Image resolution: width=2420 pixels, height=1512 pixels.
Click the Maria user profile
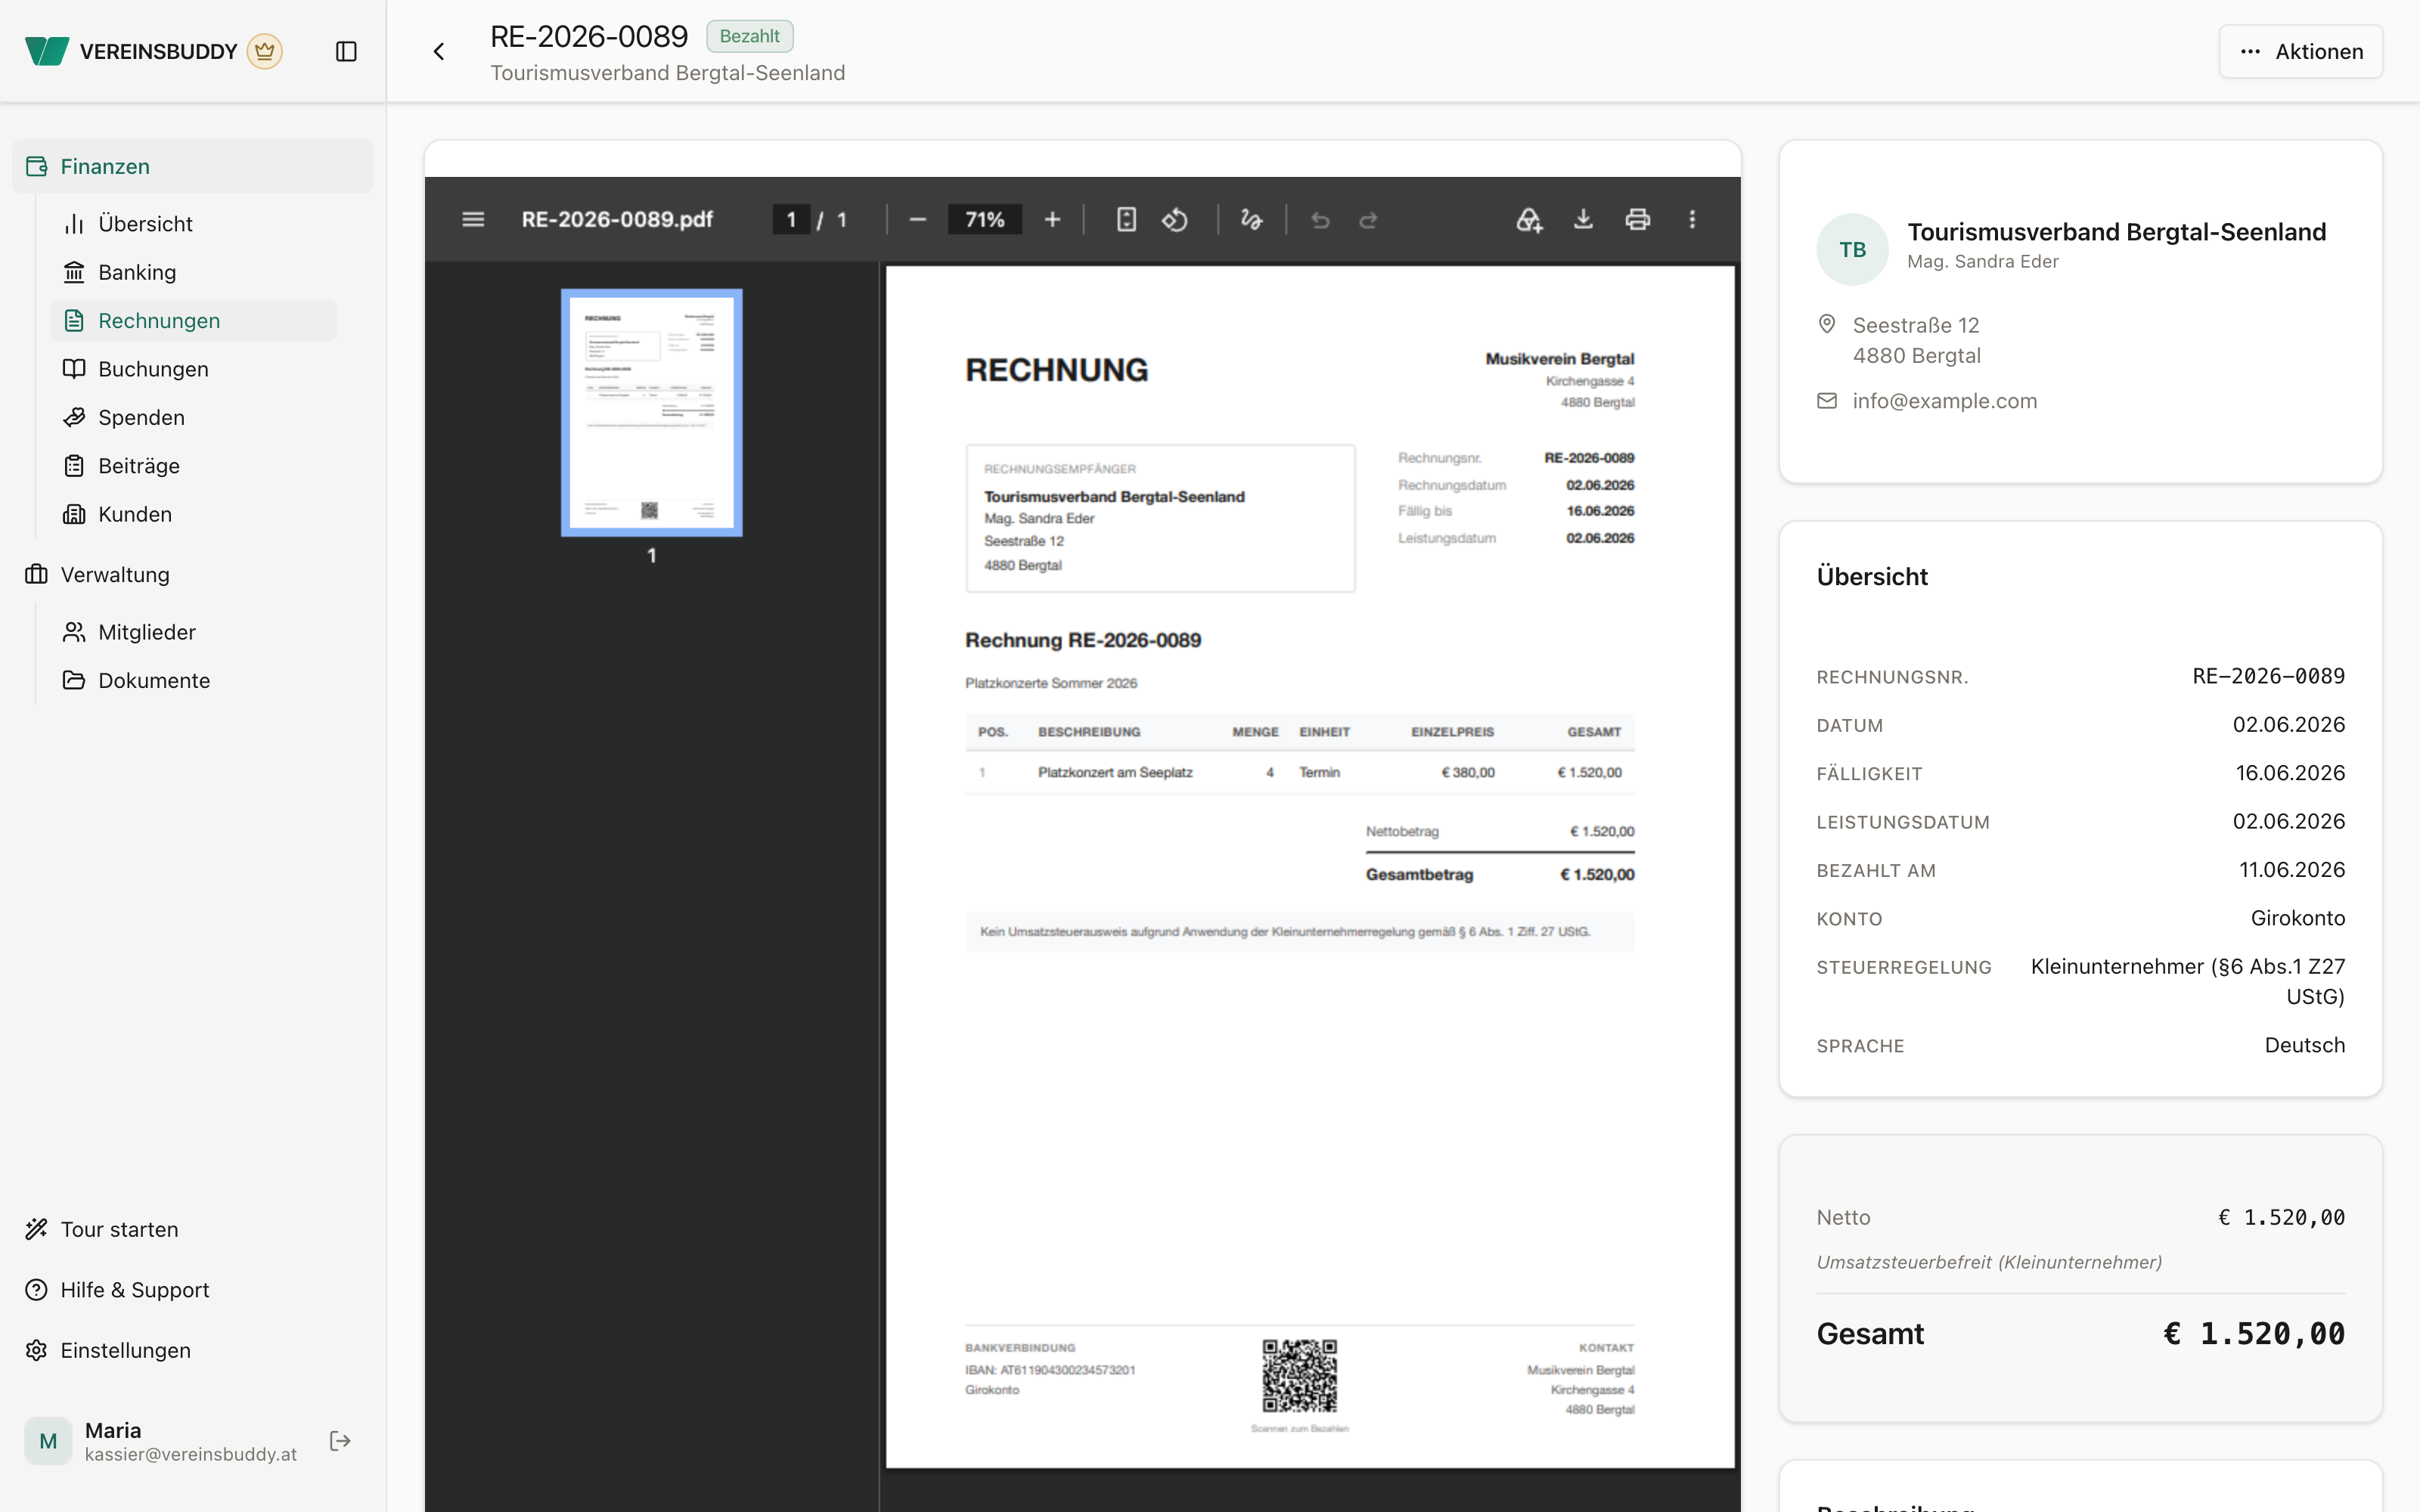pos(162,1440)
